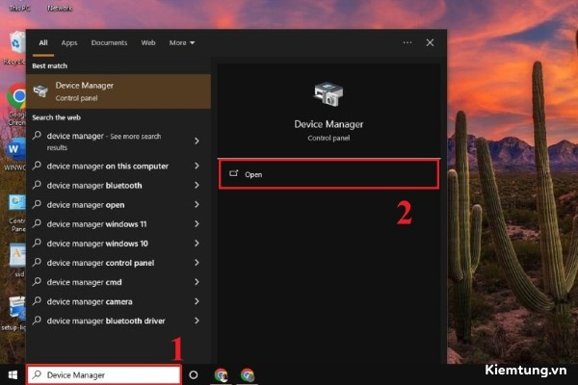Viewport: 578px width, 385px height.
Task: Click the three-dot options icon in search panel
Action: click(407, 42)
